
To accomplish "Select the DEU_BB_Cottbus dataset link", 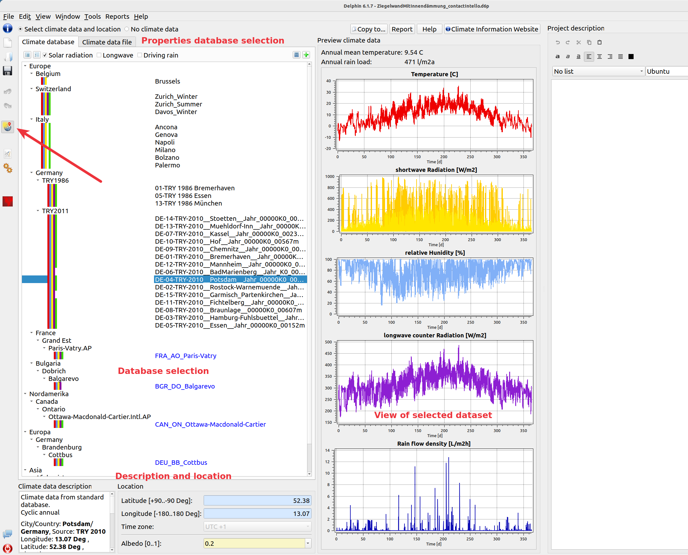I will pyautogui.click(x=181, y=462).
